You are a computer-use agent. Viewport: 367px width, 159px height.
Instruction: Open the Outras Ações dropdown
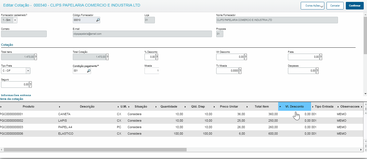click(x=313, y=6)
